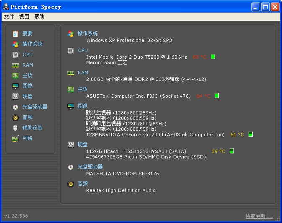Click the green indicator beside GPU 61 °C
Viewport: 282px width, 223px height.
coord(251,134)
